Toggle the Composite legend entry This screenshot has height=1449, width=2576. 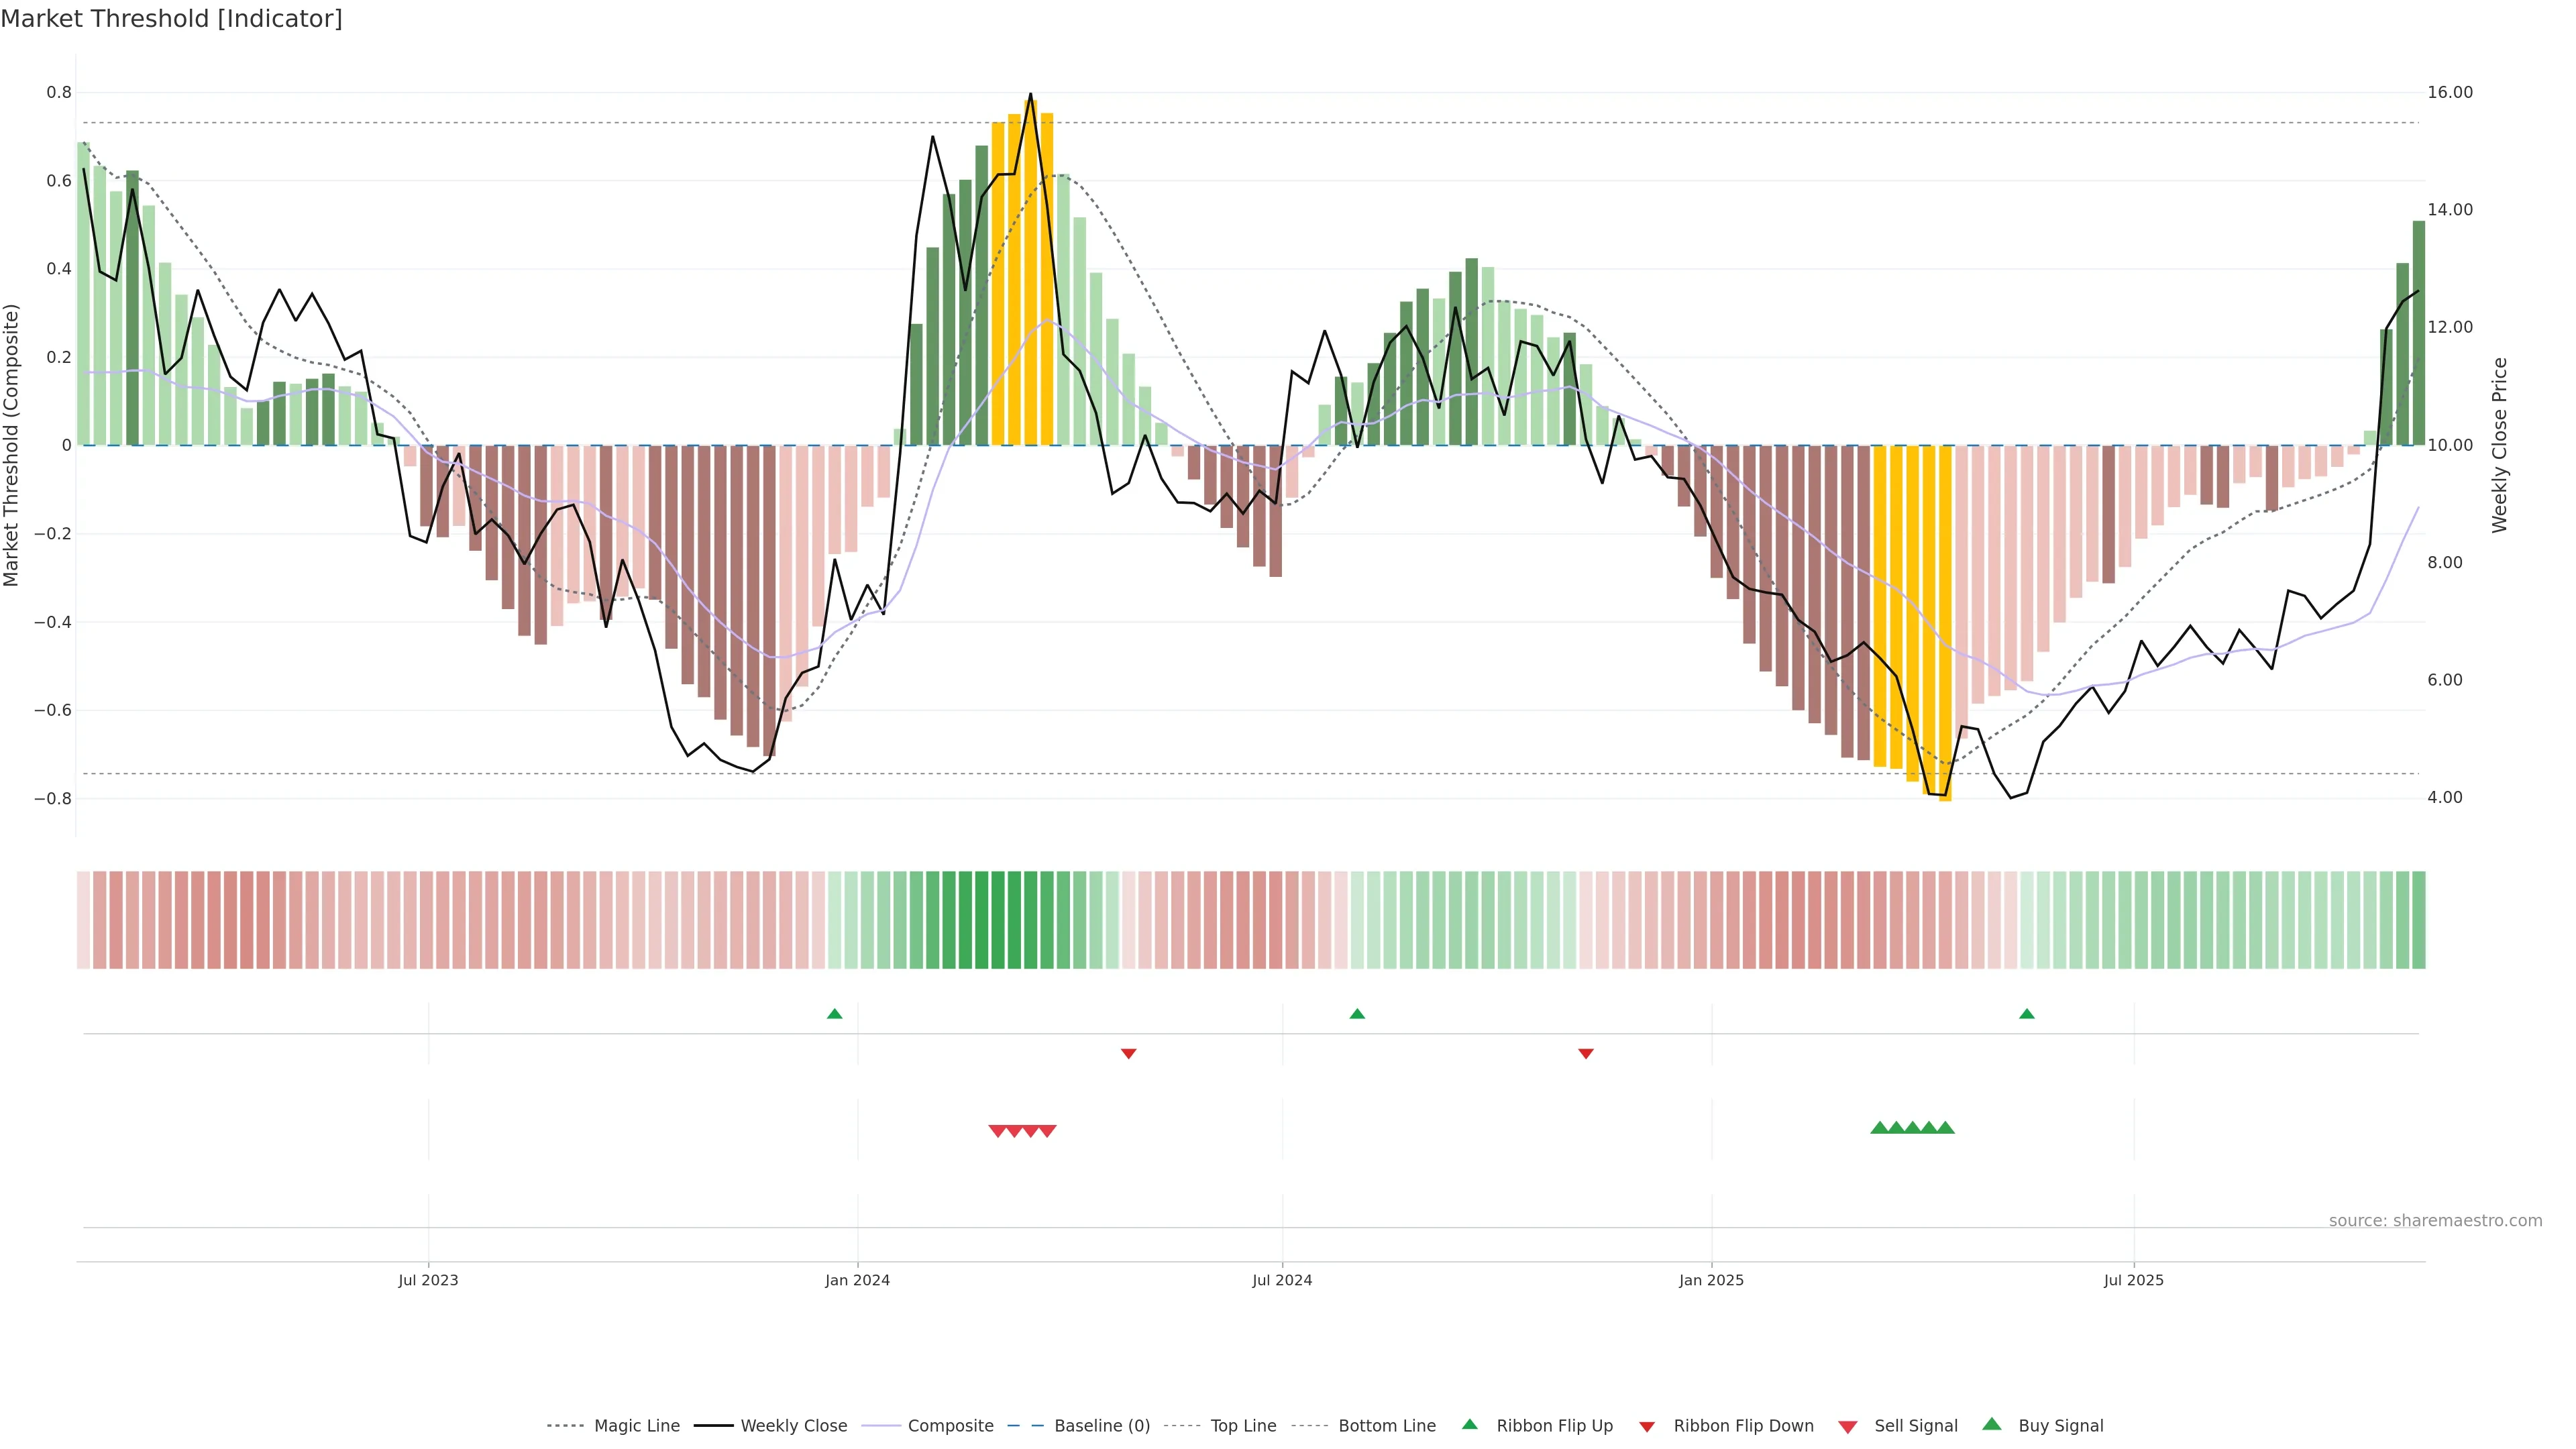tap(950, 1426)
